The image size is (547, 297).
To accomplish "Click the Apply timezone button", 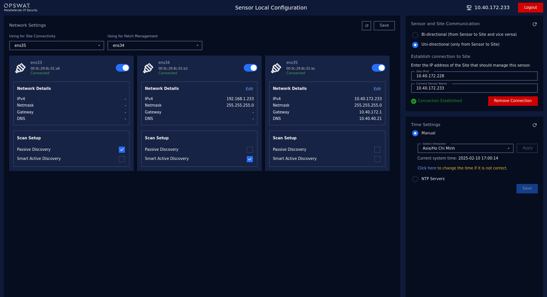I will [x=527, y=148].
